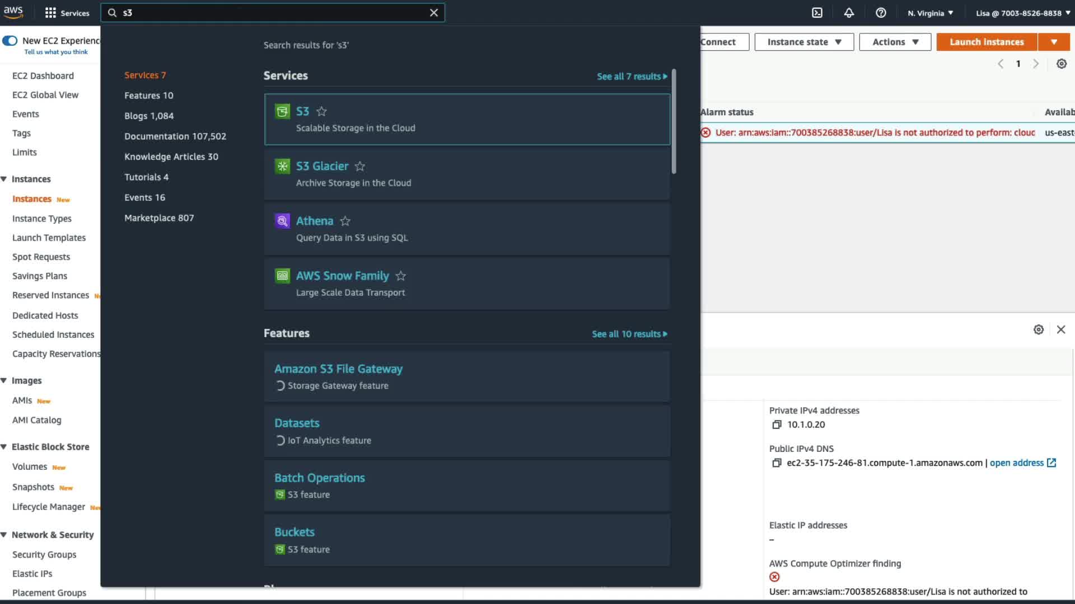
Task: Click the AWS Snow Family icon
Action: coord(282,276)
